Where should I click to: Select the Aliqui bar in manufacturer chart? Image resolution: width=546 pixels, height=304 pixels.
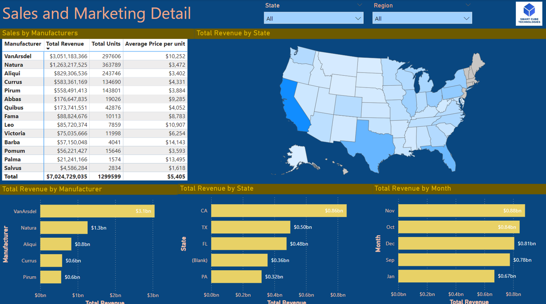[56, 244]
